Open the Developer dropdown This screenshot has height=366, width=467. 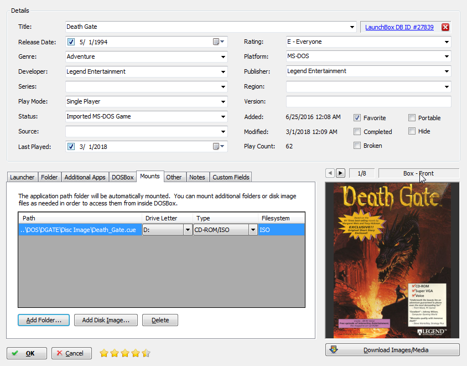click(223, 71)
